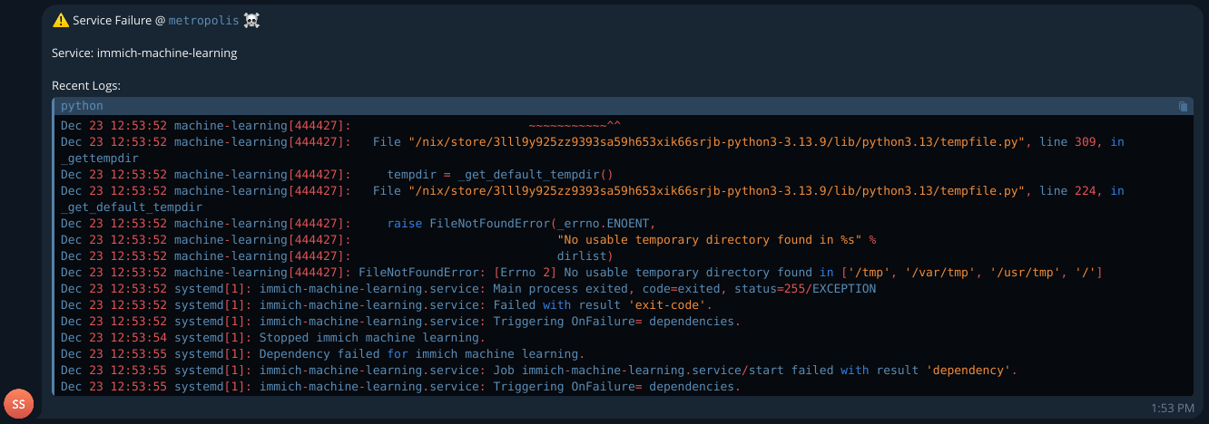Click the 'Service: immich-machine-learning' line
The width and height of the screenshot is (1209, 424).
(x=144, y=53)
